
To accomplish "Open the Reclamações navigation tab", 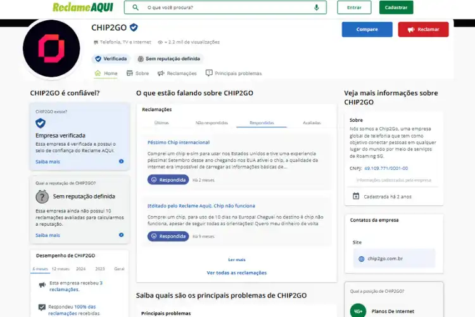I will pyautogui.click(x=177, y=73).
